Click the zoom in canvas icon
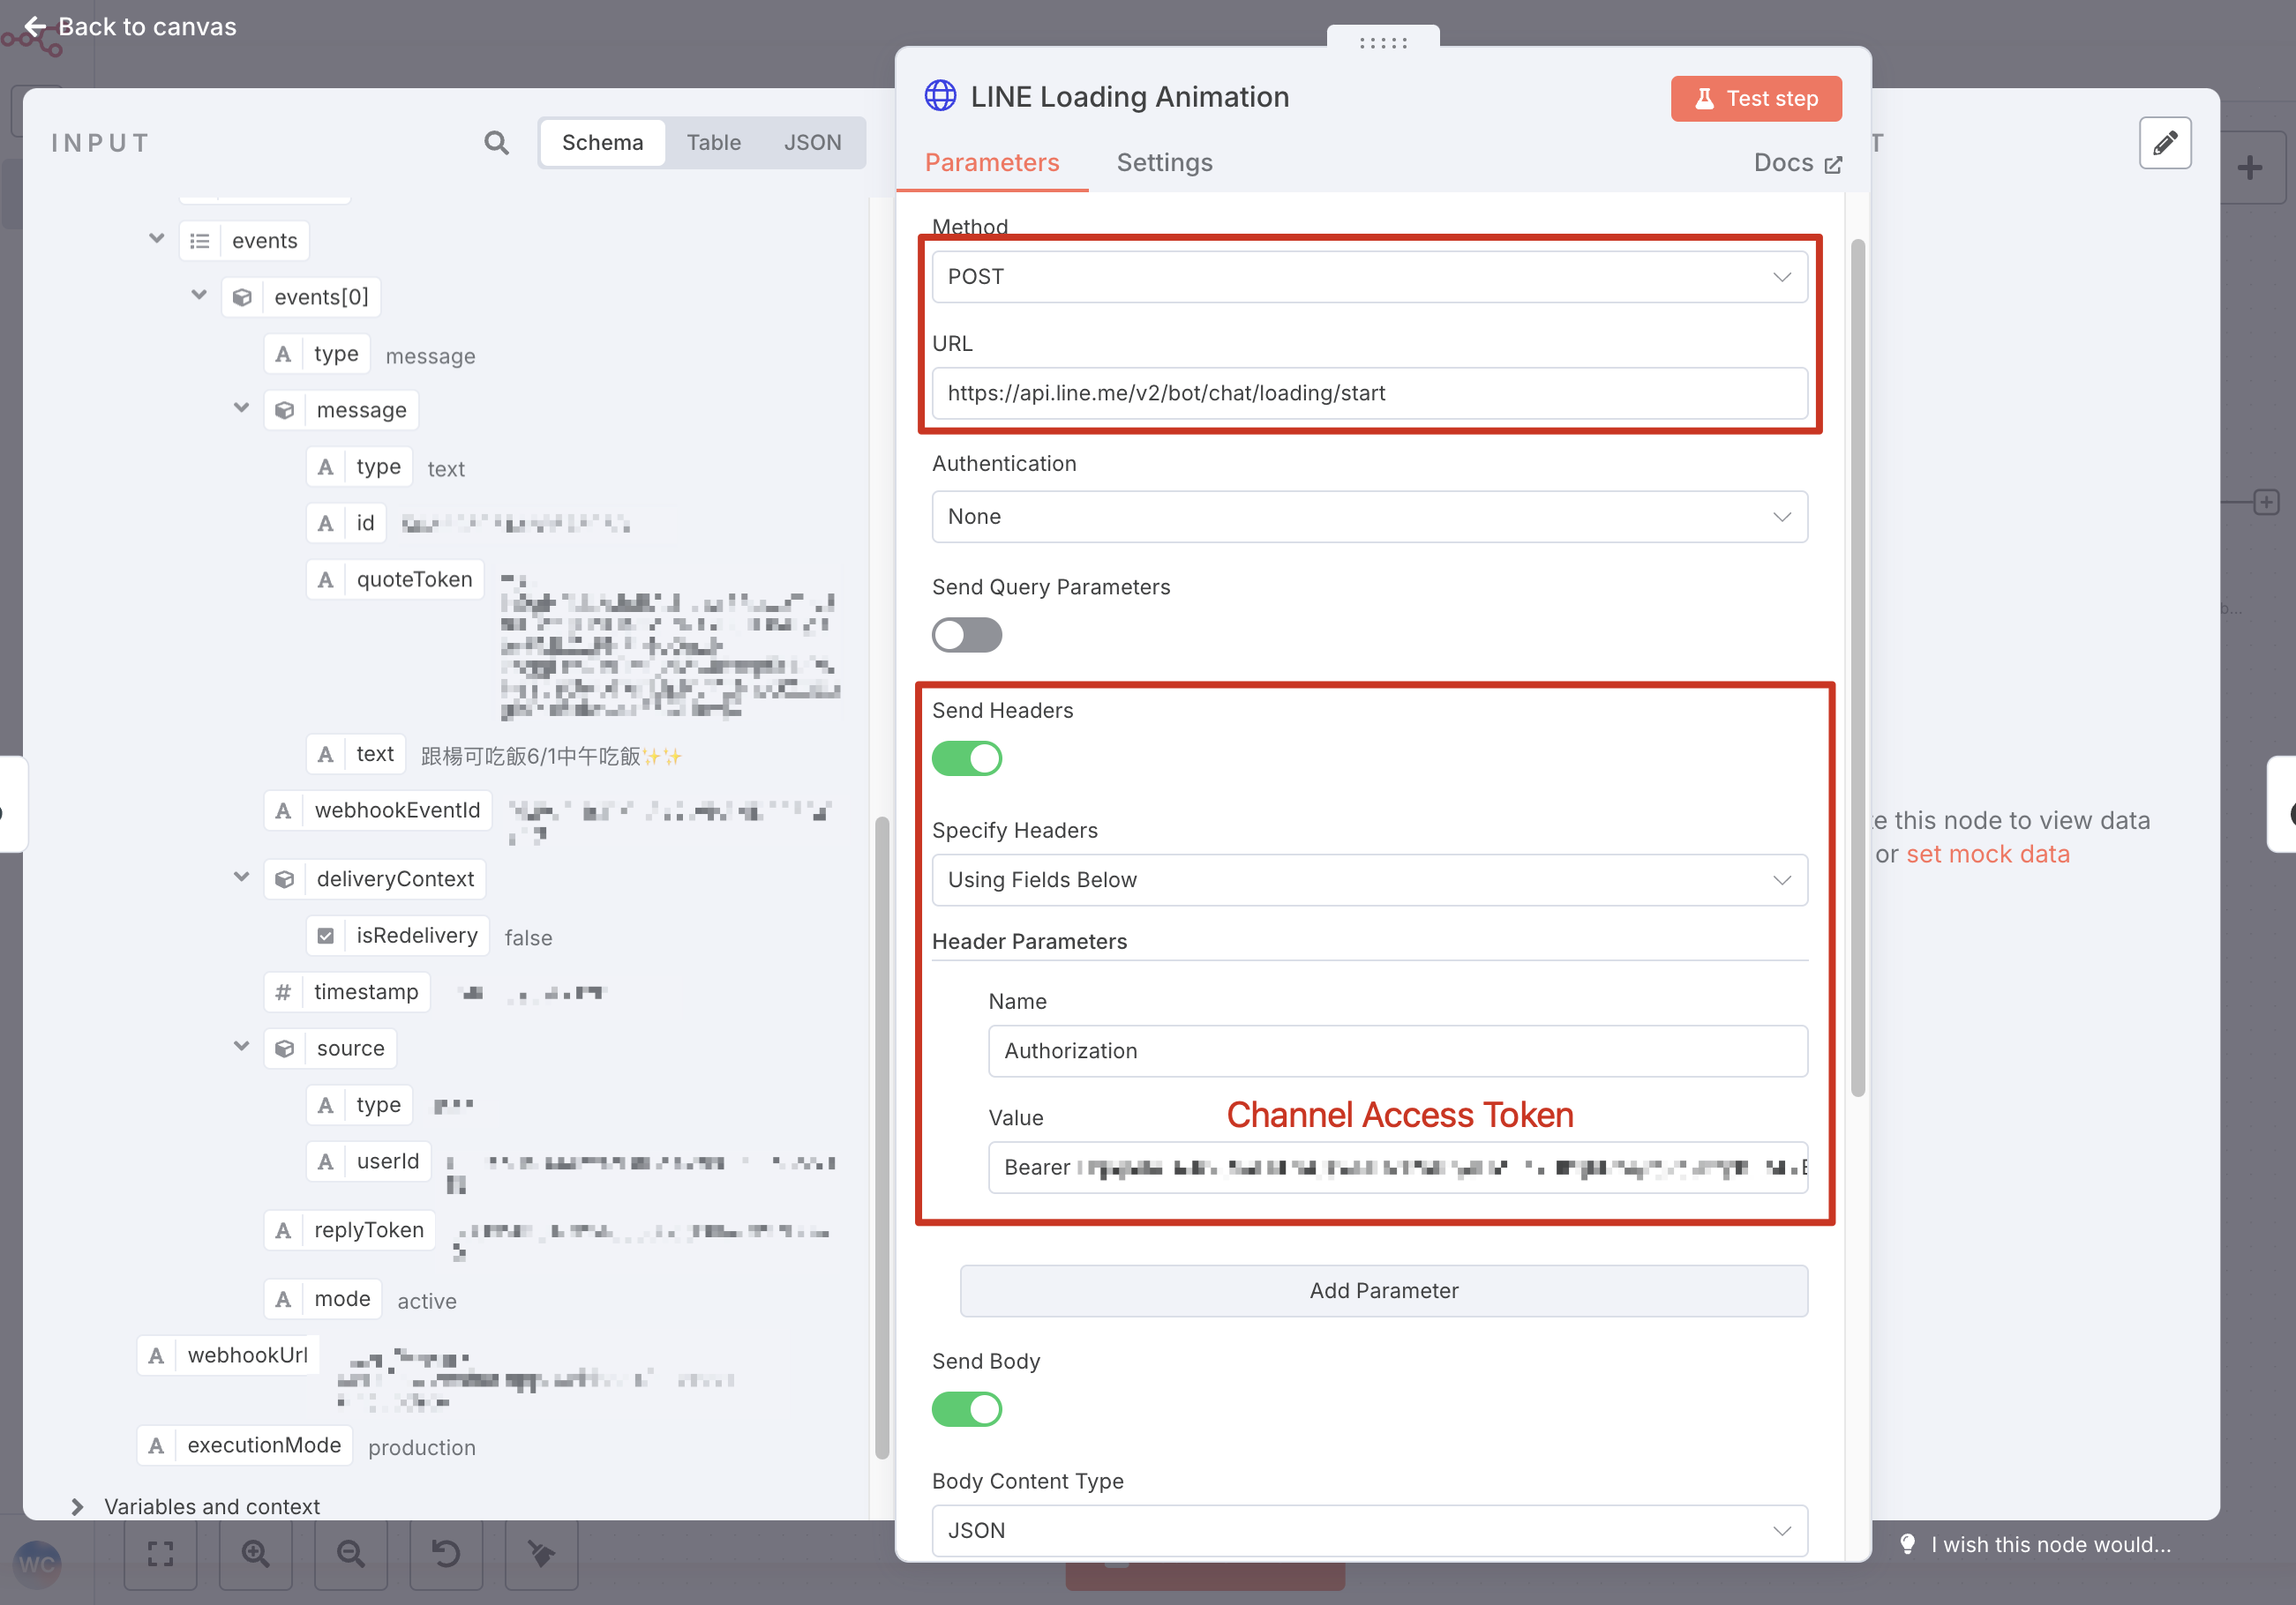The height and width of the screenshot is (1605, 2296). pos(255,1553)
